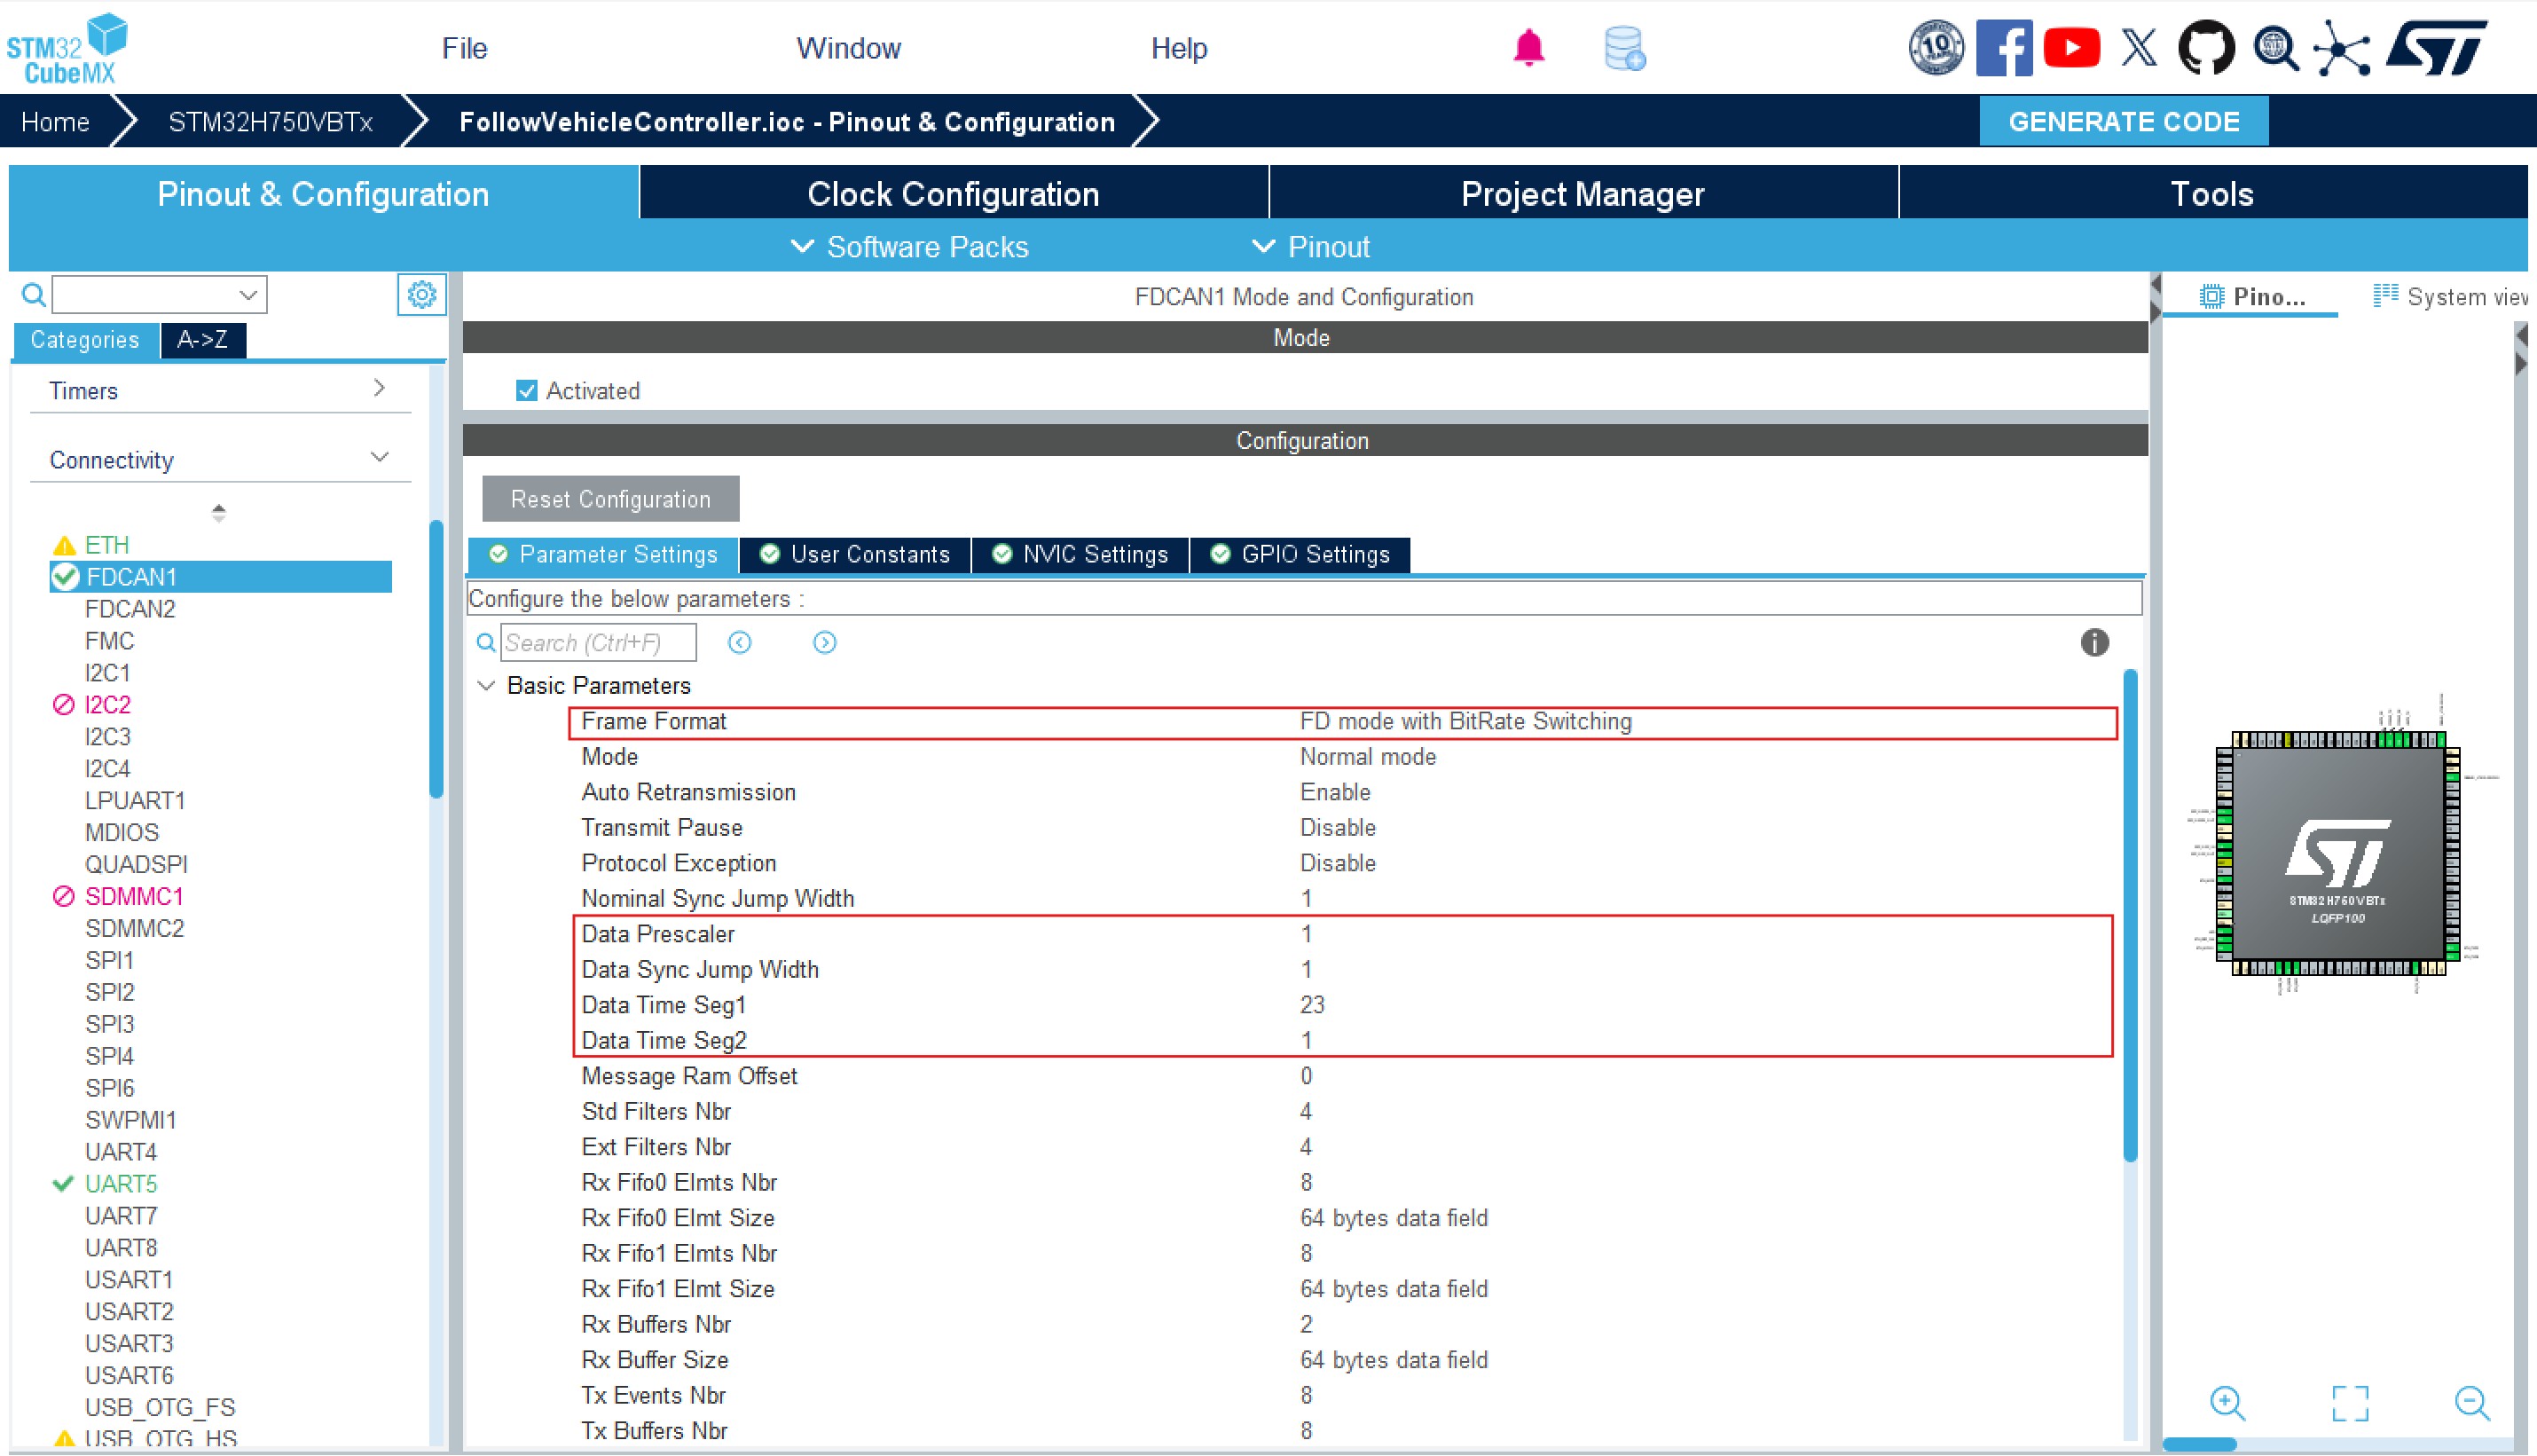The width and height of the screenshot is (2537, 1456).
Task: Click STM32H750VBTx breadcrumb
Action: point(270,121)
